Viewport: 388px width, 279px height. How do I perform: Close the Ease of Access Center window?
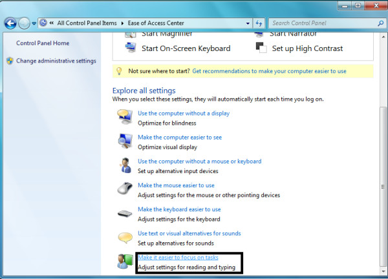point(376,5)
